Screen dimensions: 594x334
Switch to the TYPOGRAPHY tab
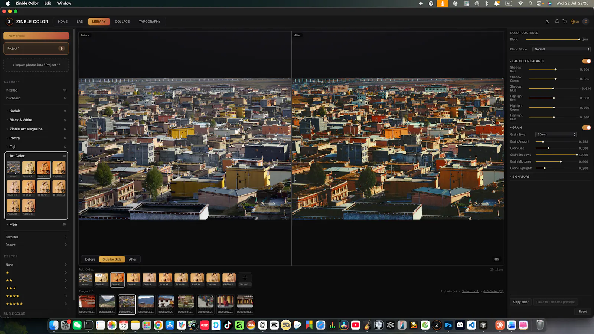click(150, 22)
